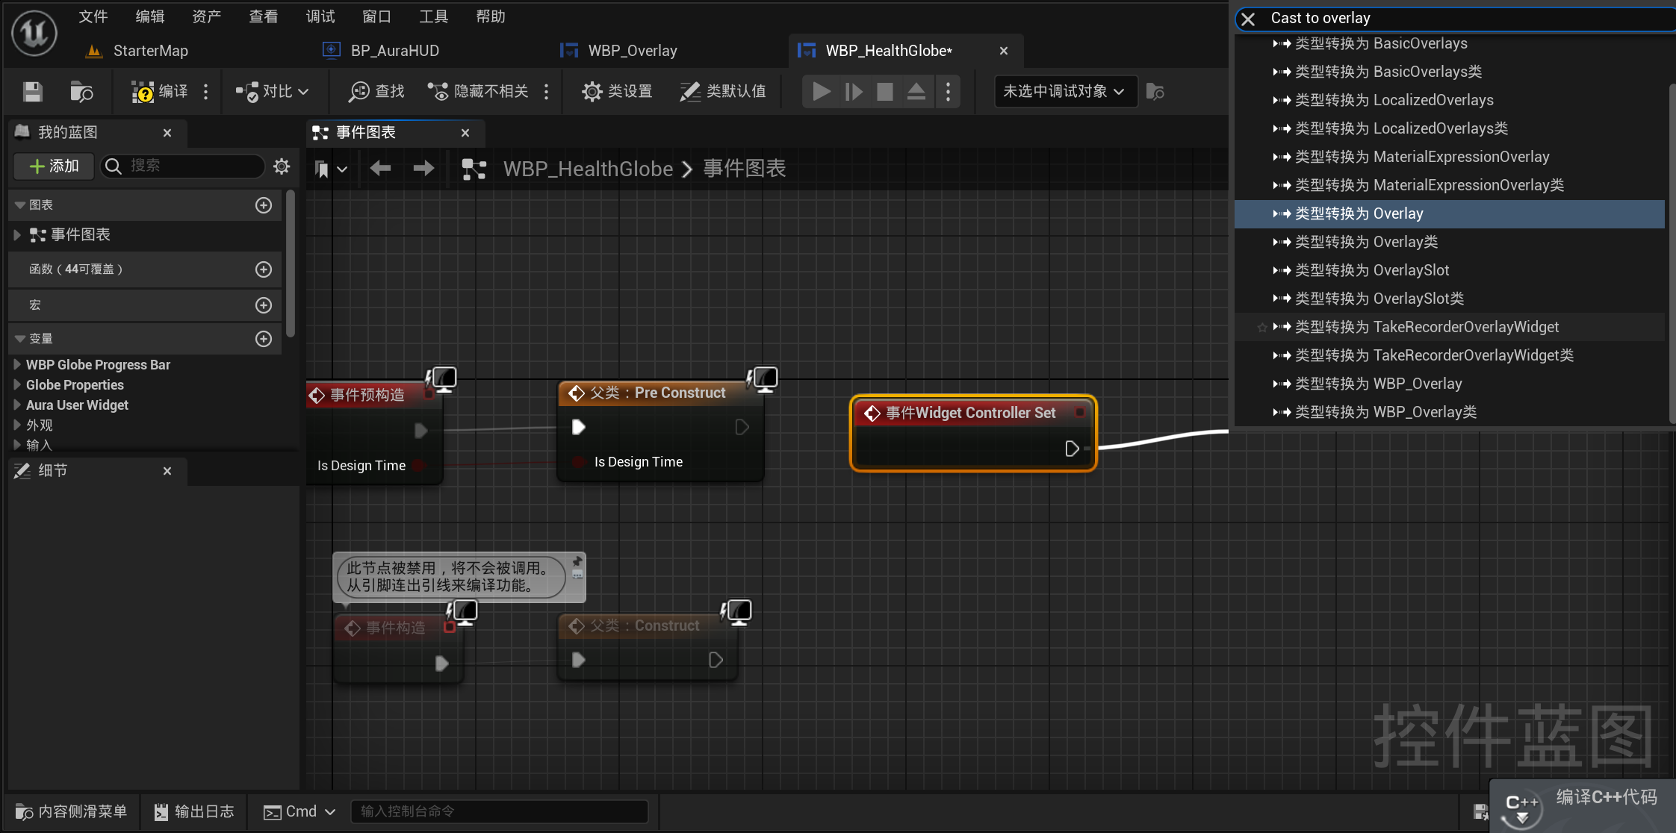Expand the WBP Globe Progress Bar category
1676x833 pixels.
(x=17, y=365)
